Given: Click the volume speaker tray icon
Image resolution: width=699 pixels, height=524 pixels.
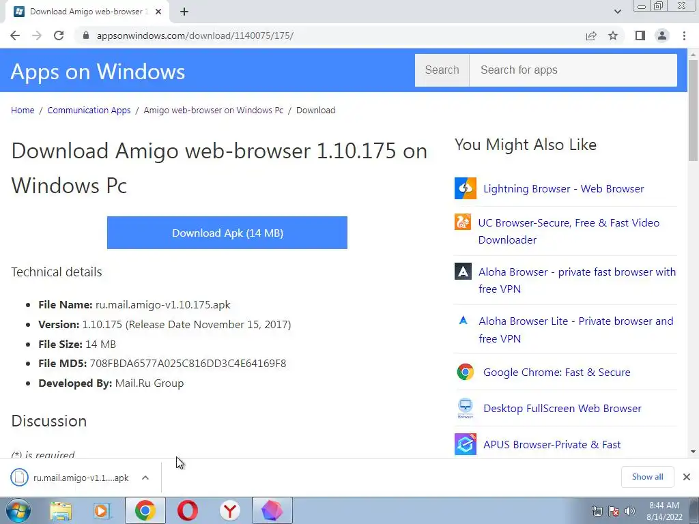Looking at the screenshot, I should pos(630,511).
